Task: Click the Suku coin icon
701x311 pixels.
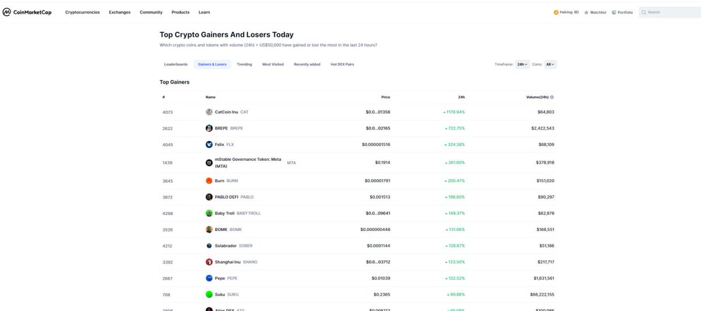Action: [209, 295]
